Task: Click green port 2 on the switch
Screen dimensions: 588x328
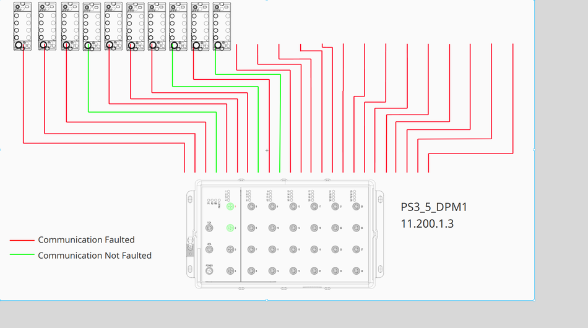Action: (230, 228)
